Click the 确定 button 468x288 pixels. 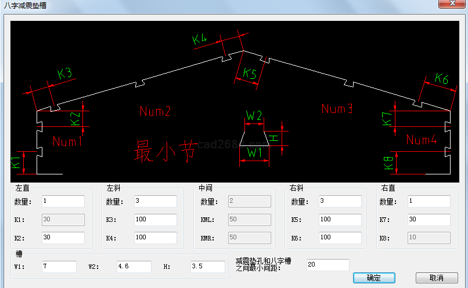click(374, 278)
